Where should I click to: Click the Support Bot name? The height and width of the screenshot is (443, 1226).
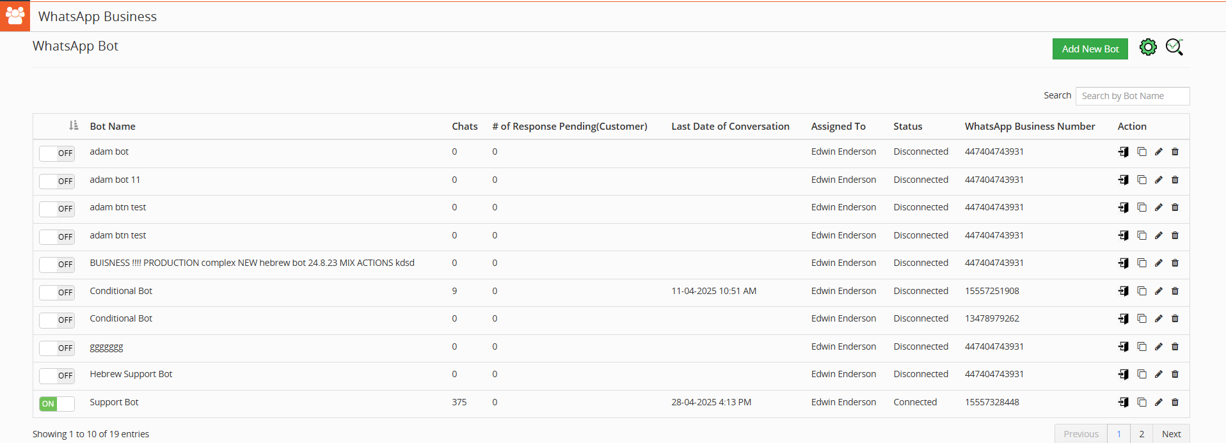114,402
